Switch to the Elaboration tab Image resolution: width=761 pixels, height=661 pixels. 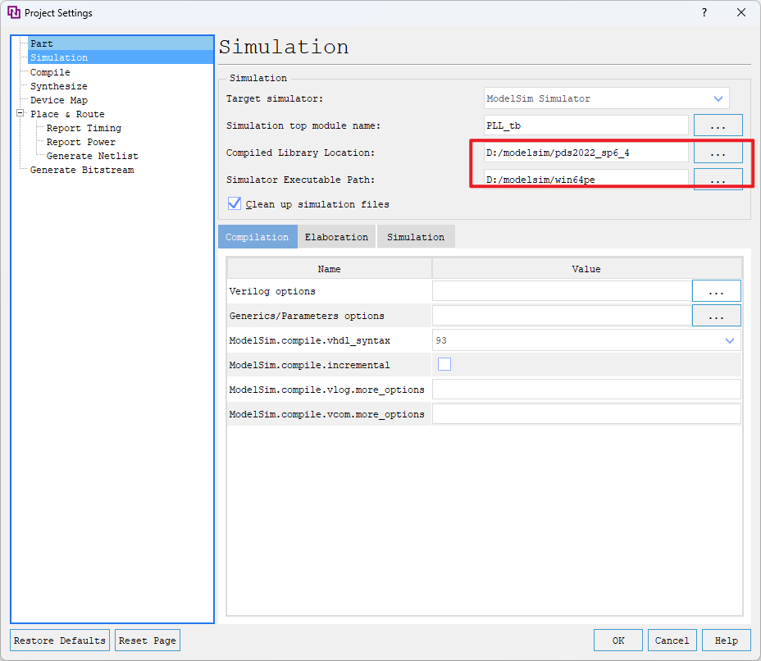pyautogui.click(x=336, y=236)
